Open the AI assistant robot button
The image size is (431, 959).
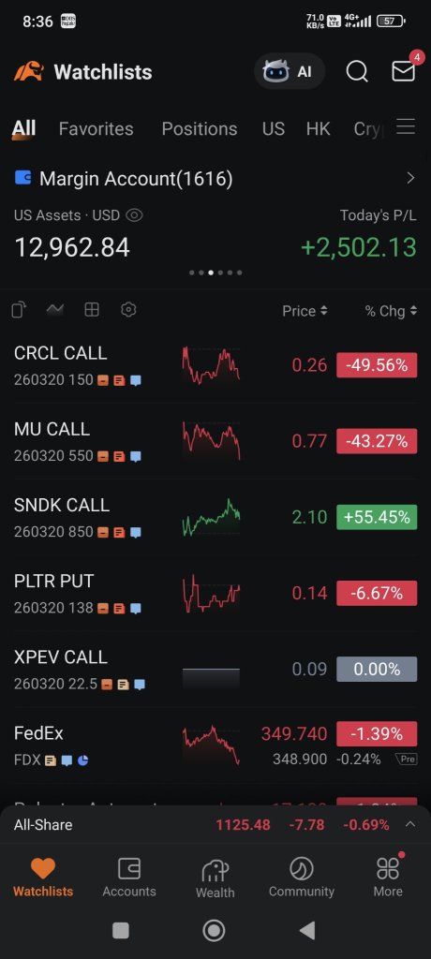point(289,71)
